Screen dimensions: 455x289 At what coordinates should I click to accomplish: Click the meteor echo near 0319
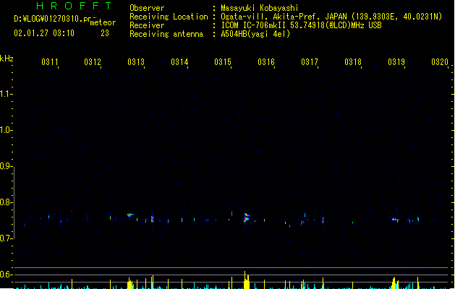(x=395, y=220)
